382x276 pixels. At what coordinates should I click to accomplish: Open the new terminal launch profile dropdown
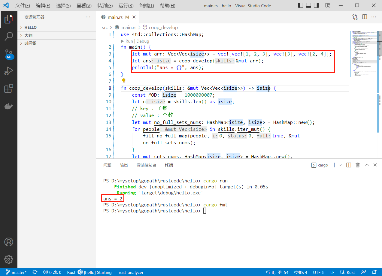340,165
